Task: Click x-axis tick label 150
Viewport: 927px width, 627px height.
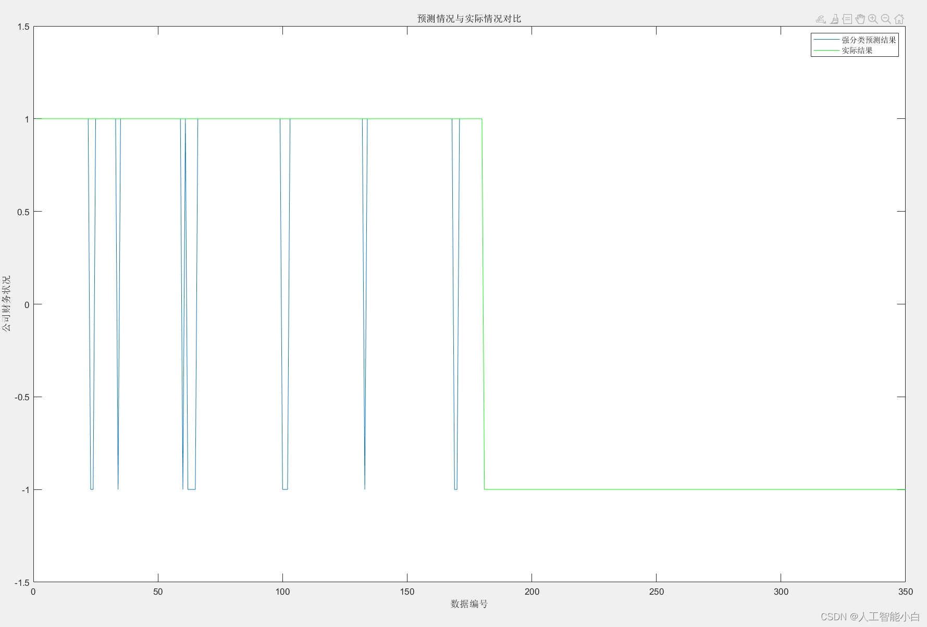Action: (407, 592)
